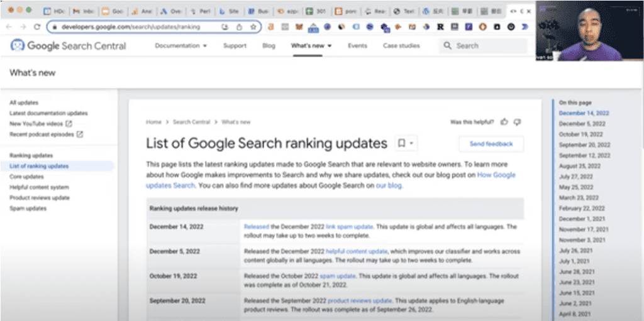Open the Documentation dropdown menu
The height and width of the screenshot is (321, 644).
(x=180, y=46)
